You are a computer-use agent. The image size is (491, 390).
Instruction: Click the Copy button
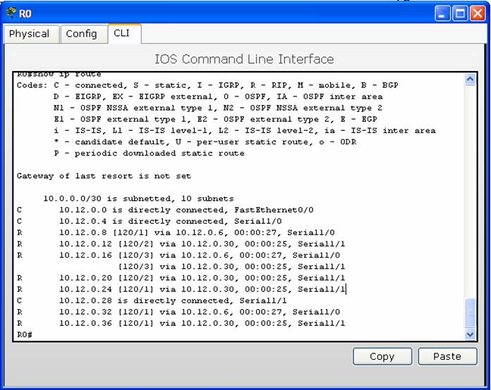pos(382,356)
